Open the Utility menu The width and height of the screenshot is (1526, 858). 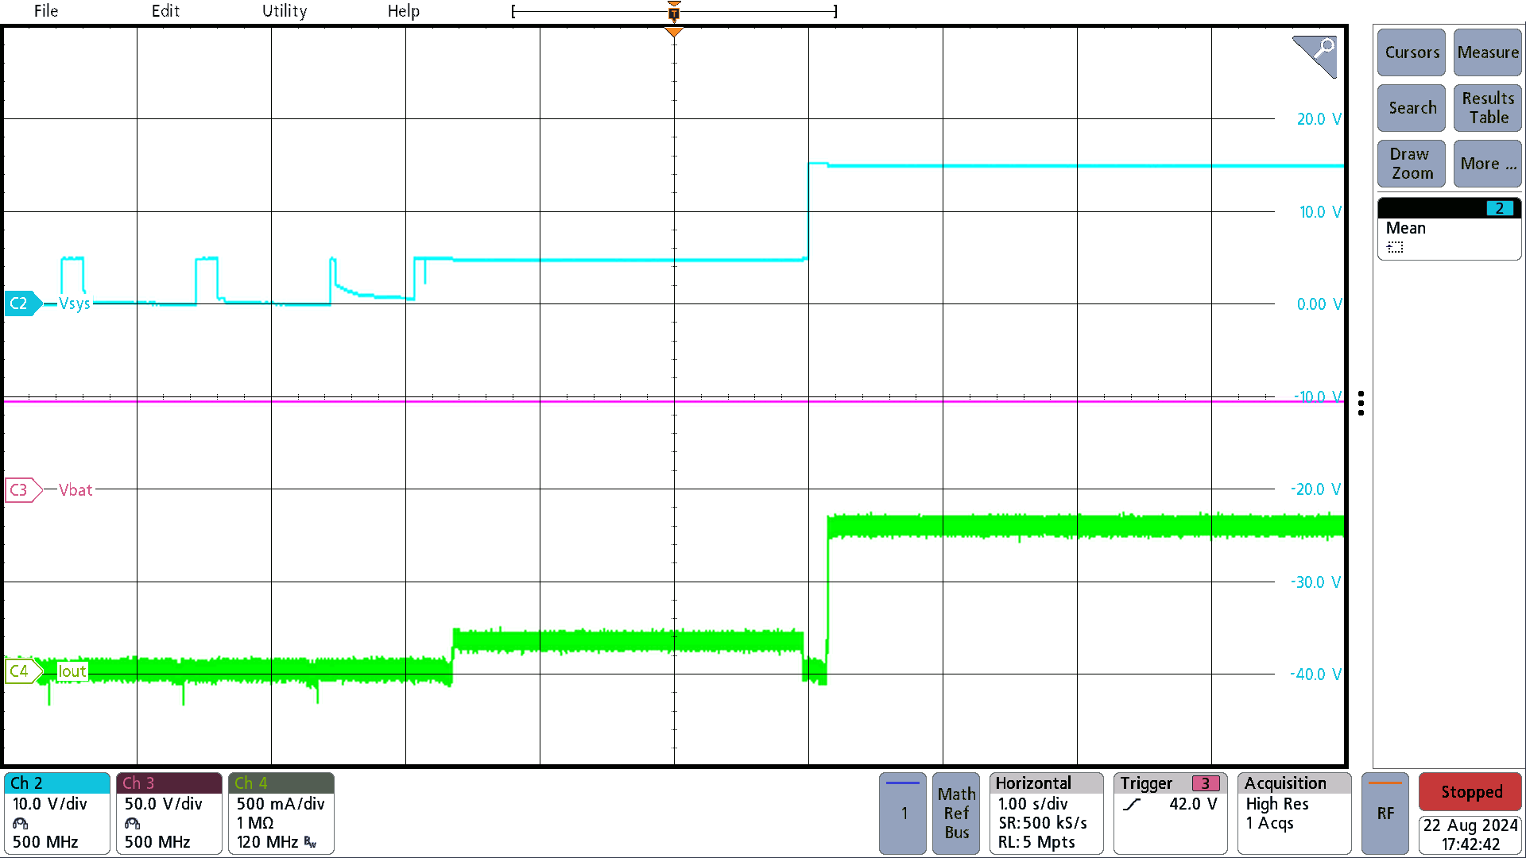pyautogui.click(x=285, y=11)
